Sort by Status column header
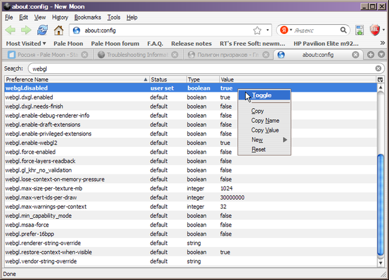This screenshot has width=389, height=280. [168, 80]
